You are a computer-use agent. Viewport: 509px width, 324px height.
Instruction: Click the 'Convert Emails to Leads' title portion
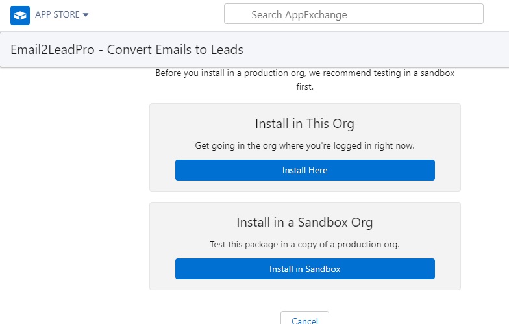click(x=175, y=49)
